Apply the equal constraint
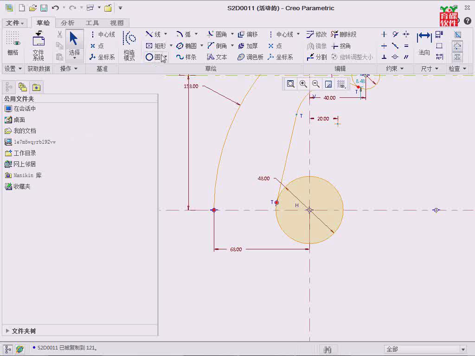The width and height of the screenshot is (475, 356). [406, 46]
